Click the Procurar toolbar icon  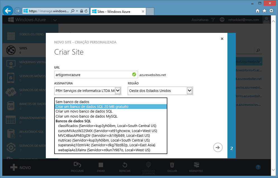pos(77,165)
